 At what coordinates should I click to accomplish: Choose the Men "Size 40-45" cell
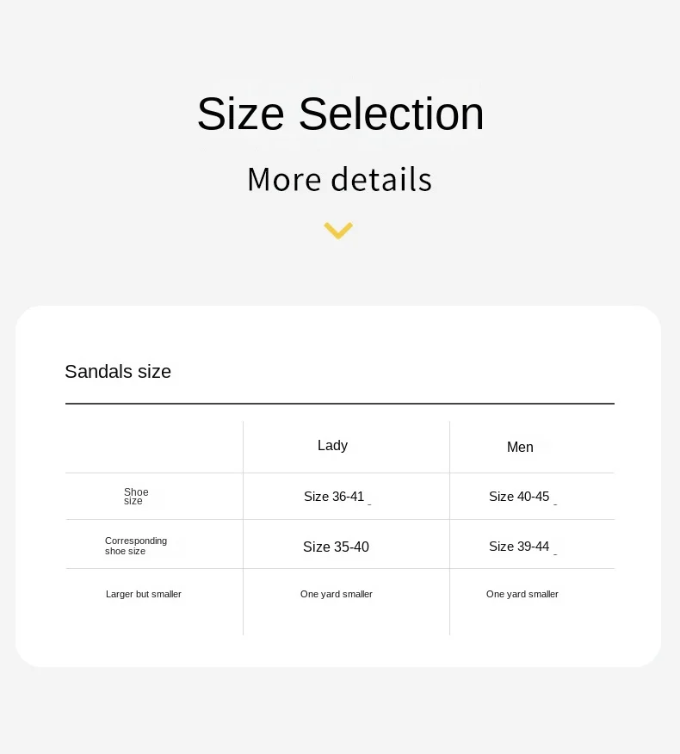click(x=519, y=497)
